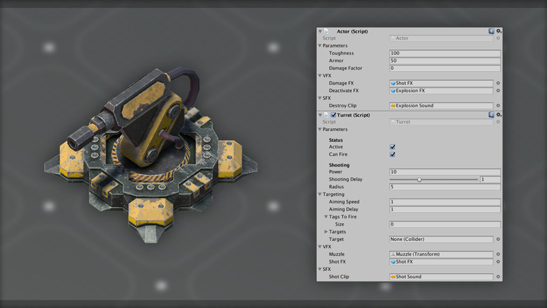The image size is (547, 308).
Task: Click the Damage Factor property label
Action: pyautogui.click(x=346, y=68)
